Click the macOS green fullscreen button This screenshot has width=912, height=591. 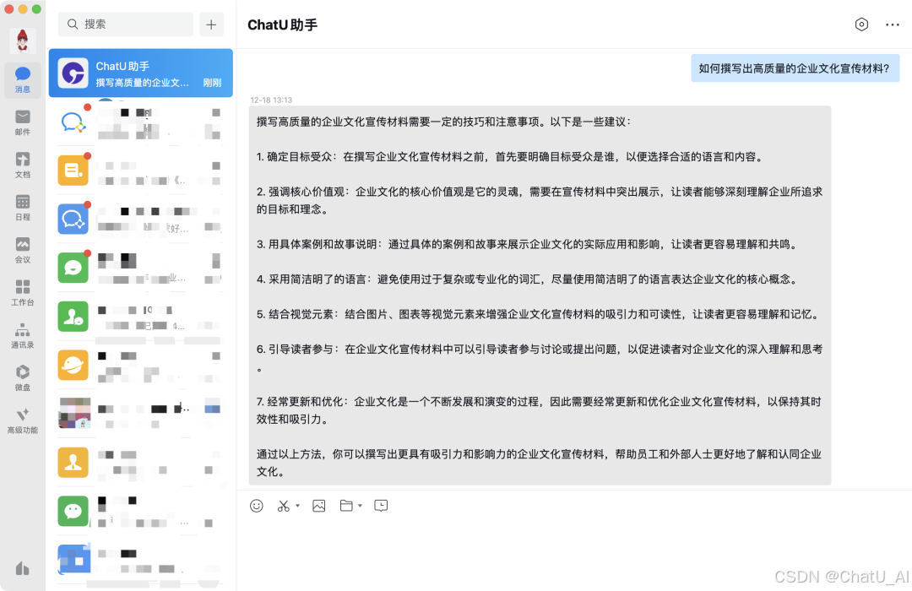coord(36,8)
